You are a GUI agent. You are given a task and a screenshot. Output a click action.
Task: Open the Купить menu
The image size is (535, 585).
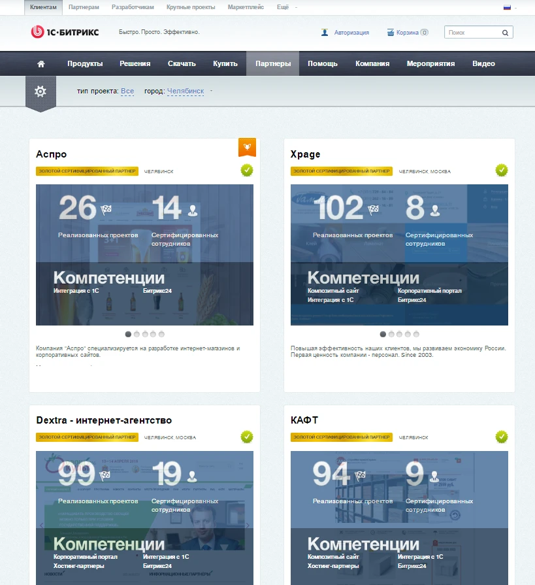click(x=225, y=64)
